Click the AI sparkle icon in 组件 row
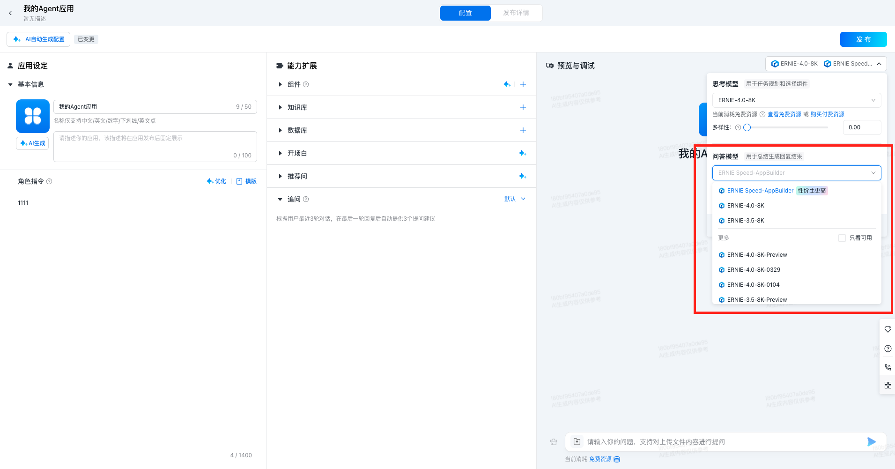This screenshot has width=895, height=469. click(x=507, y=84)
